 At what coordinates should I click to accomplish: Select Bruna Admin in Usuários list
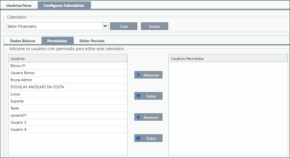[x=68, y=80]
